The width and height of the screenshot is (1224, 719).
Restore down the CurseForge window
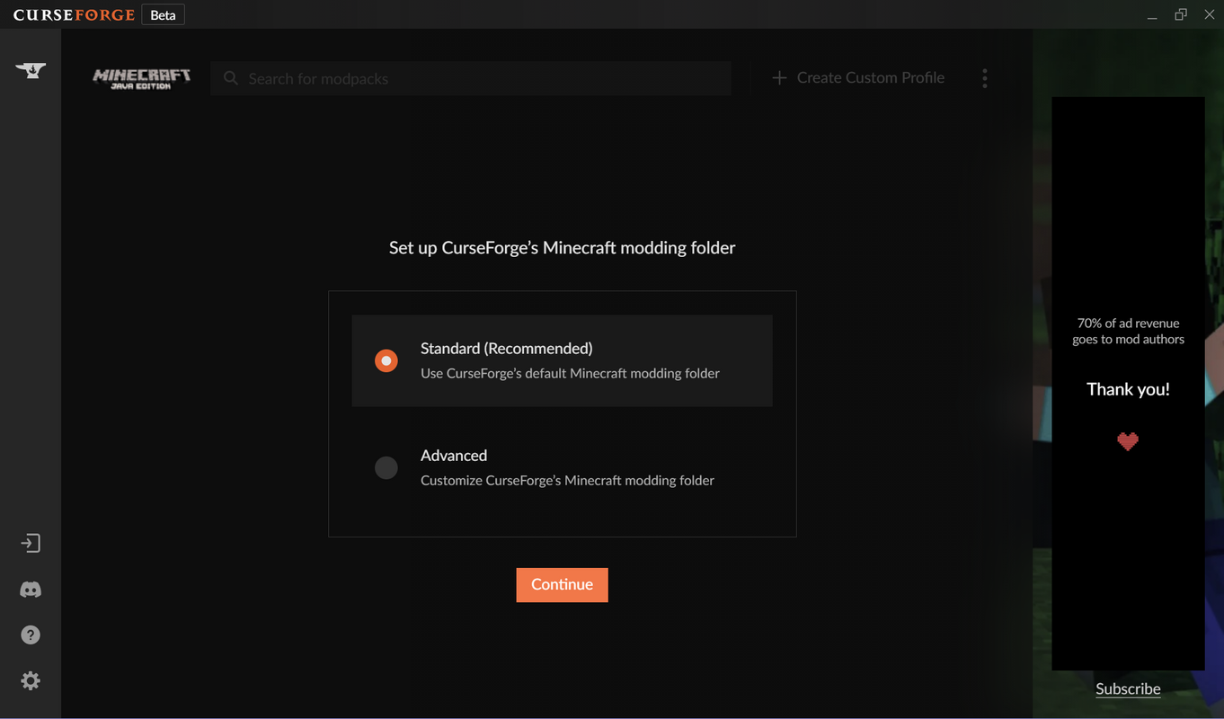point(1181,15)
